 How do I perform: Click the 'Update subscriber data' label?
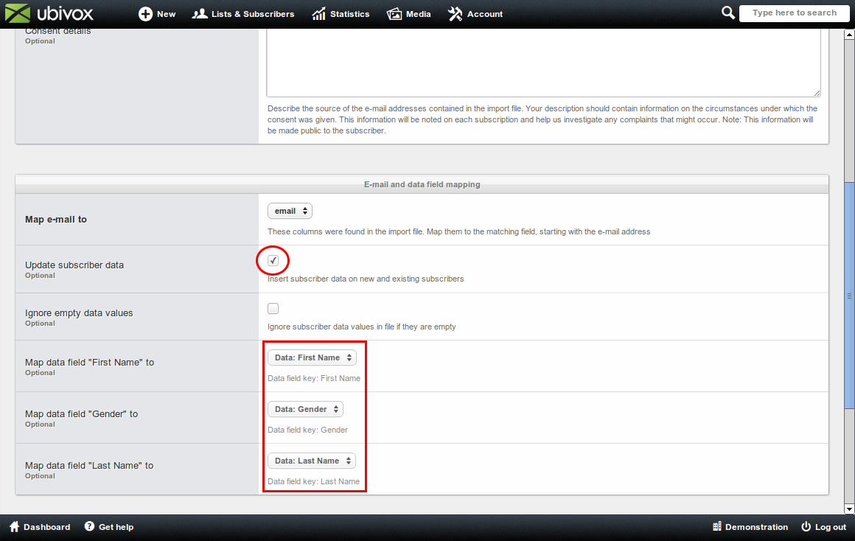[74, 265]
